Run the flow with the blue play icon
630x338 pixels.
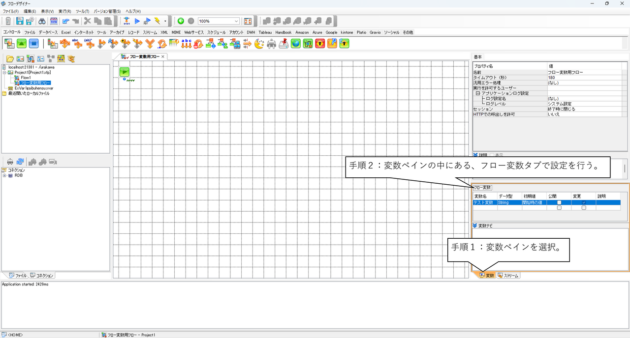click(137, 21)
